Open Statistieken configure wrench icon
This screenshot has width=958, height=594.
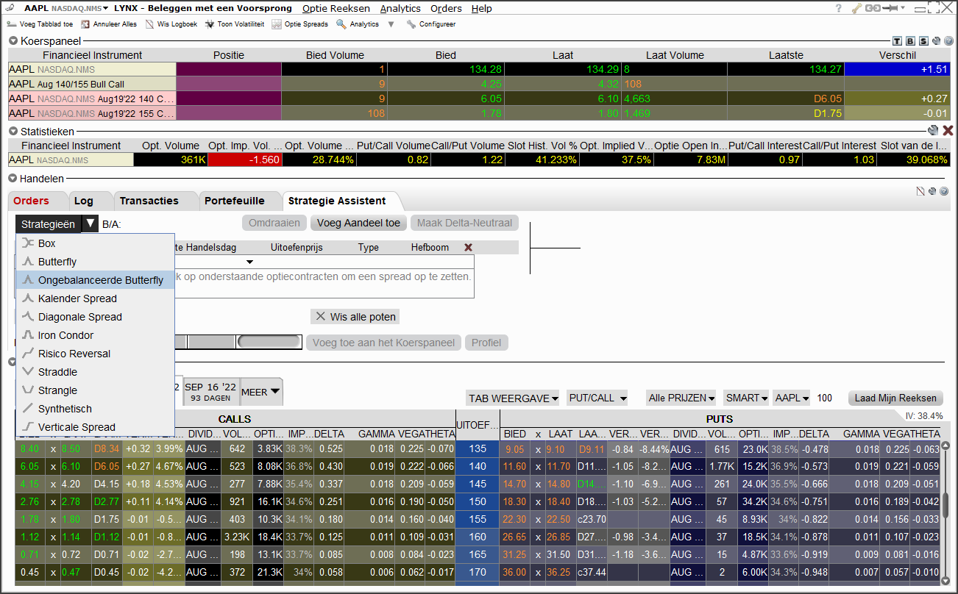[934, 130]
